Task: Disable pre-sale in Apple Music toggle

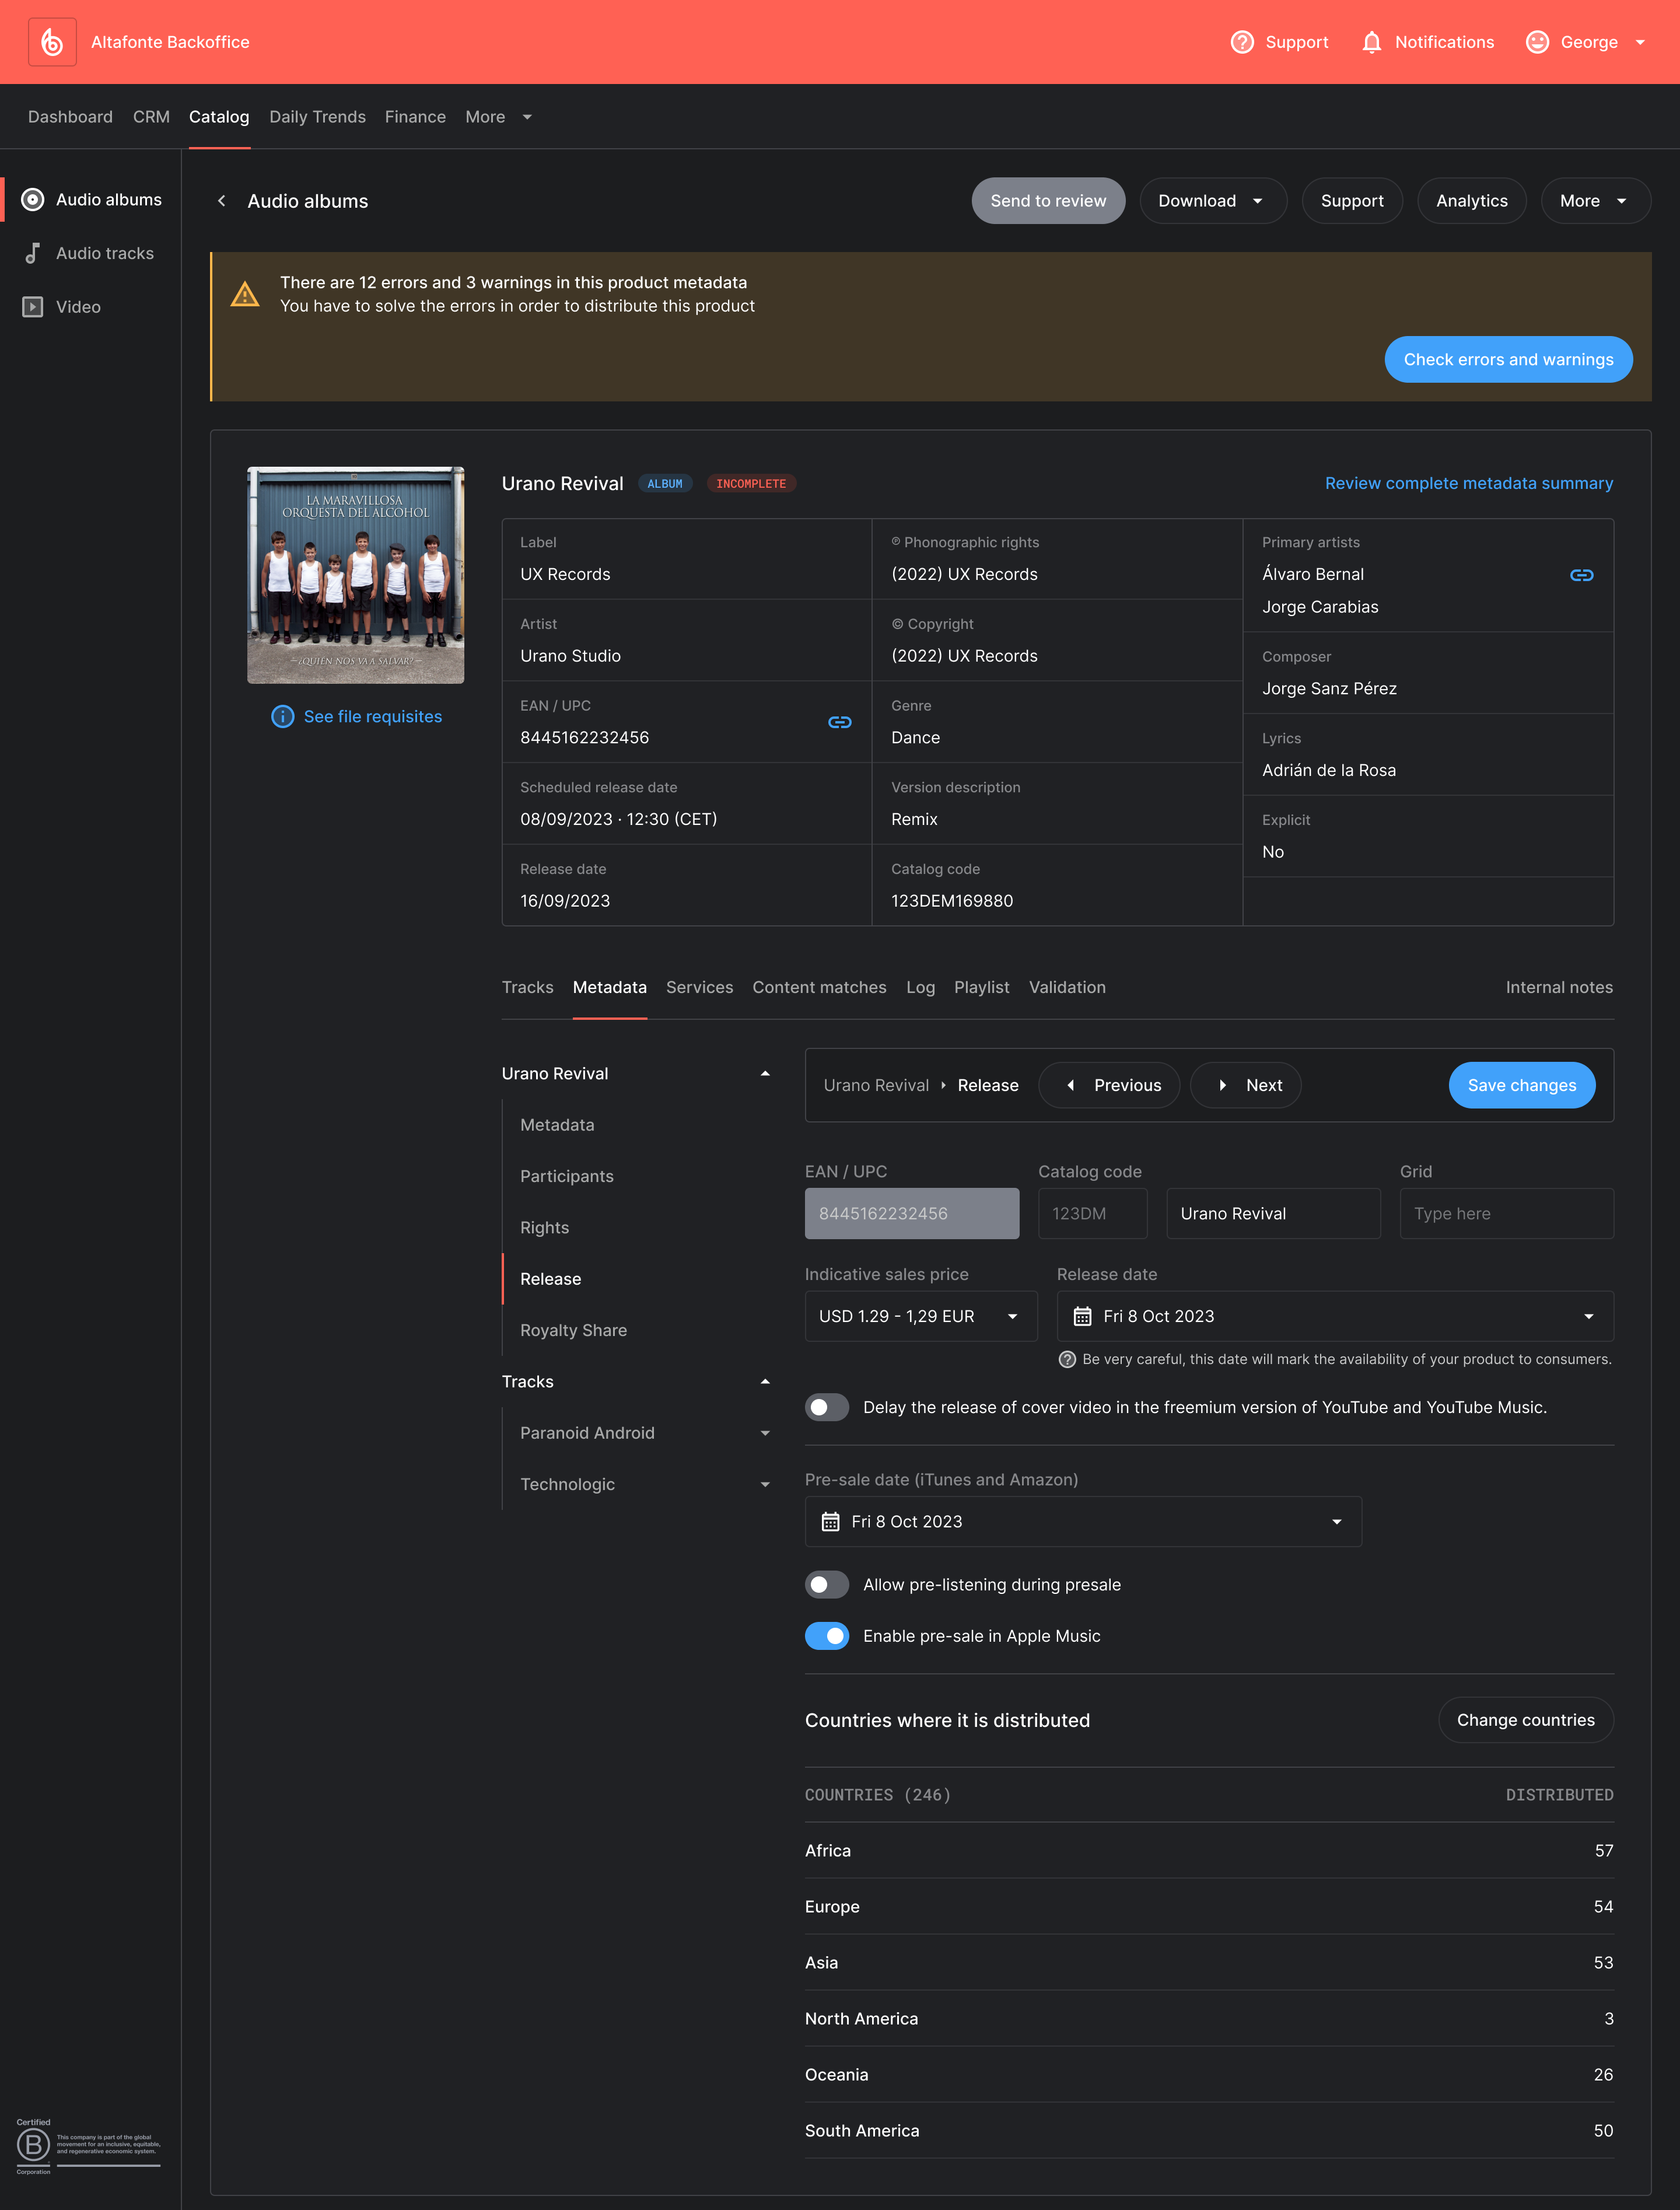Action: [x=827, y=1636]
